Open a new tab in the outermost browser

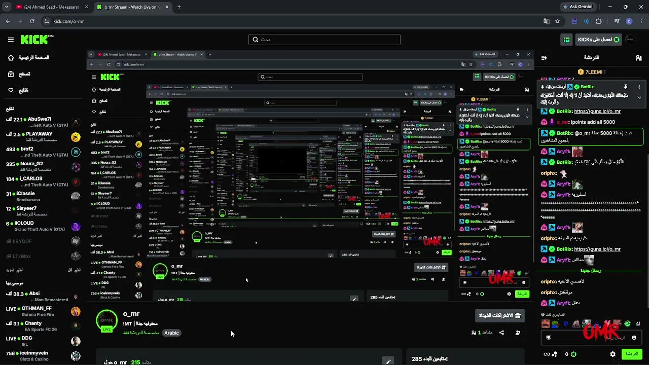[x=179, y=7]
